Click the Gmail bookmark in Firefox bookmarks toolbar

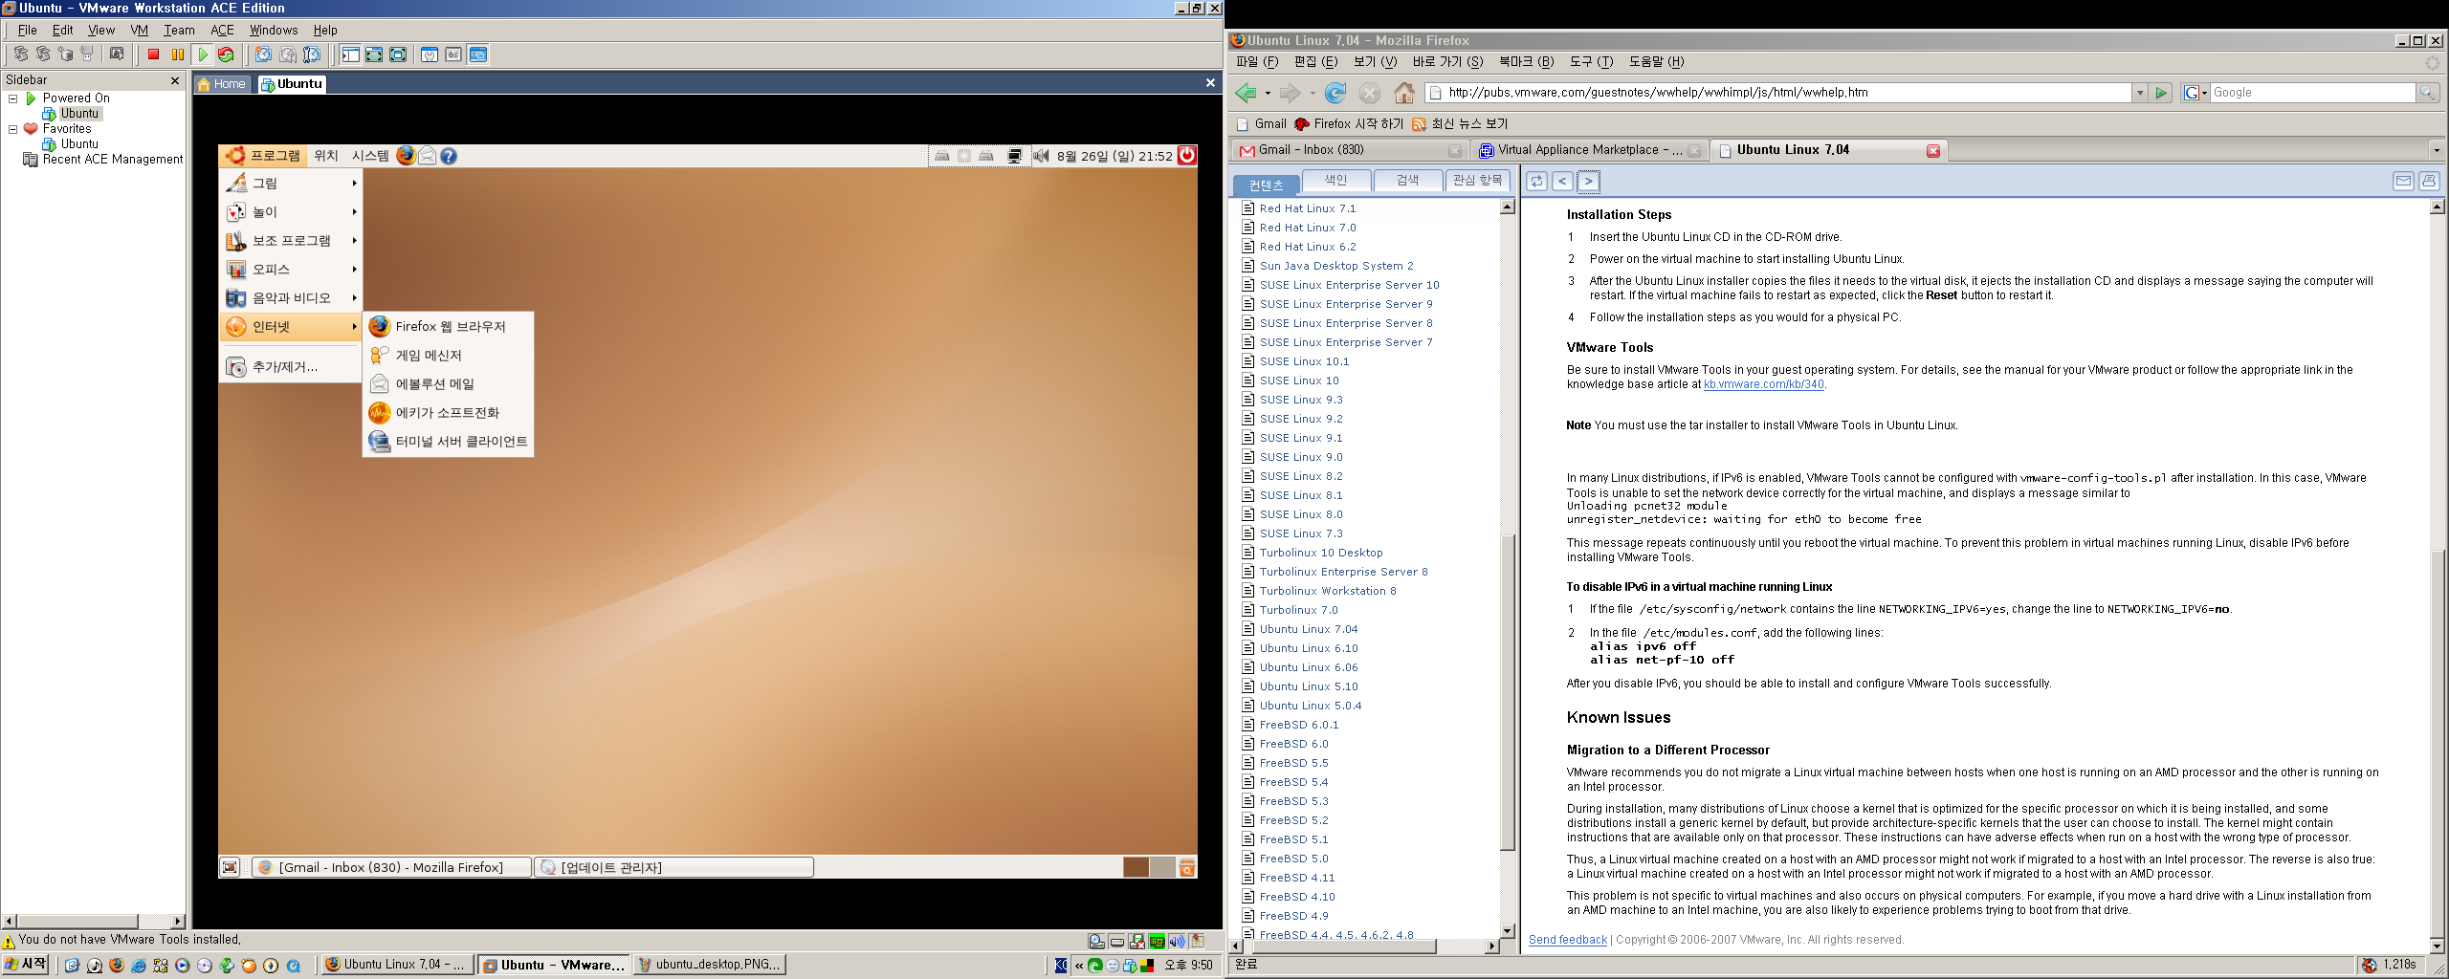[1261, 124]
